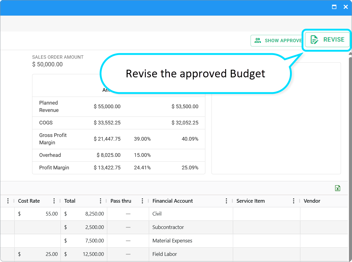Export the table to Excel

pos(337,188)
